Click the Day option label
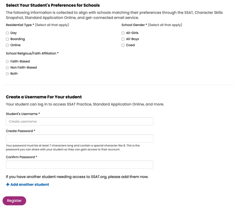Viewport: 234px width, 210px height. click(x=14, y=33)
